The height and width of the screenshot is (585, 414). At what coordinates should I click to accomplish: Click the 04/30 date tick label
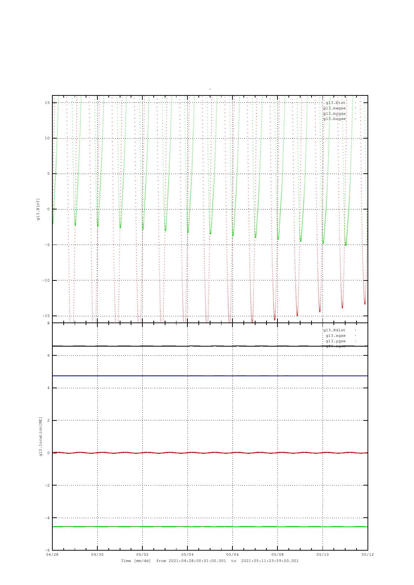97,555
